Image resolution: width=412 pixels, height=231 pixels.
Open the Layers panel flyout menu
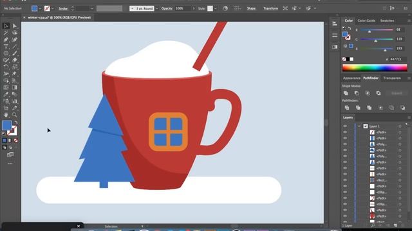409,117
